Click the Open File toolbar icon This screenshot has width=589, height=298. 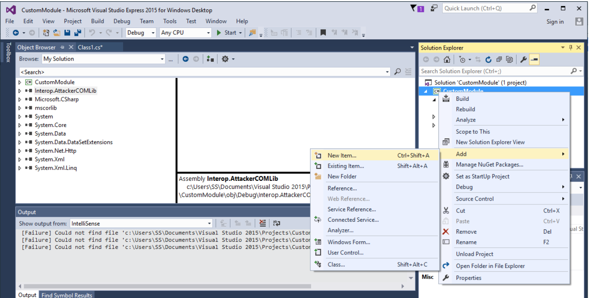click(x=57, y=33)
